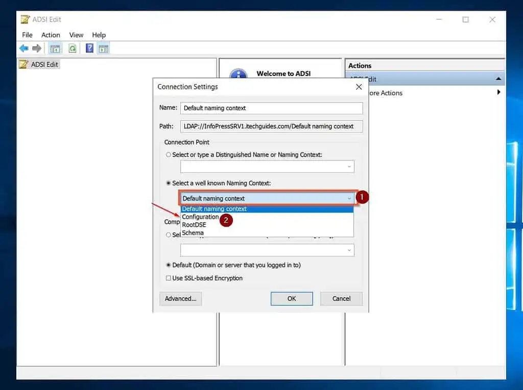The width and height of the screenshot is (523, 390).
Task: Minimize the ADSI Edit window
Action: [439, 20]
